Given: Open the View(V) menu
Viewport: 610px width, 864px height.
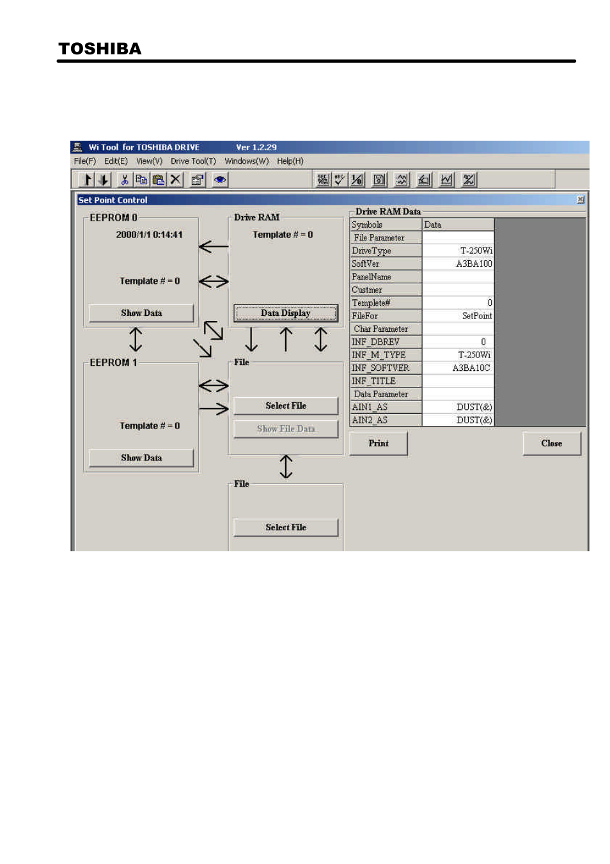Looking at the screenshot, I should [x=149, y=161].
